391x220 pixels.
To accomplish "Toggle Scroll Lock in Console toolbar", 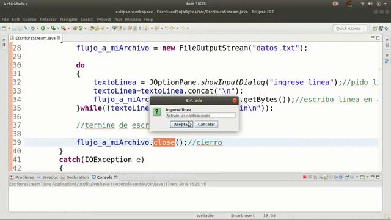I will click(x=325, y=177).
